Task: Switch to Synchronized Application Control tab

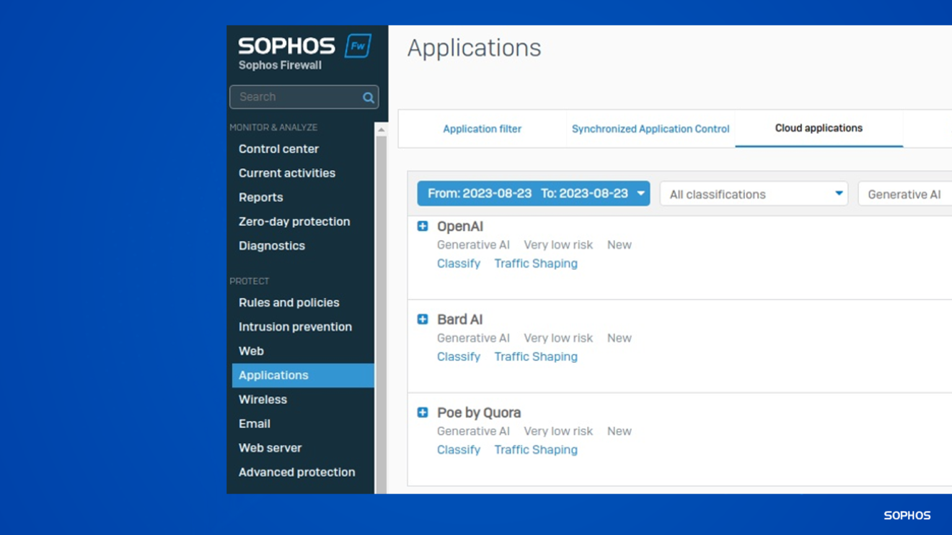Action: (x=650, y=129)
